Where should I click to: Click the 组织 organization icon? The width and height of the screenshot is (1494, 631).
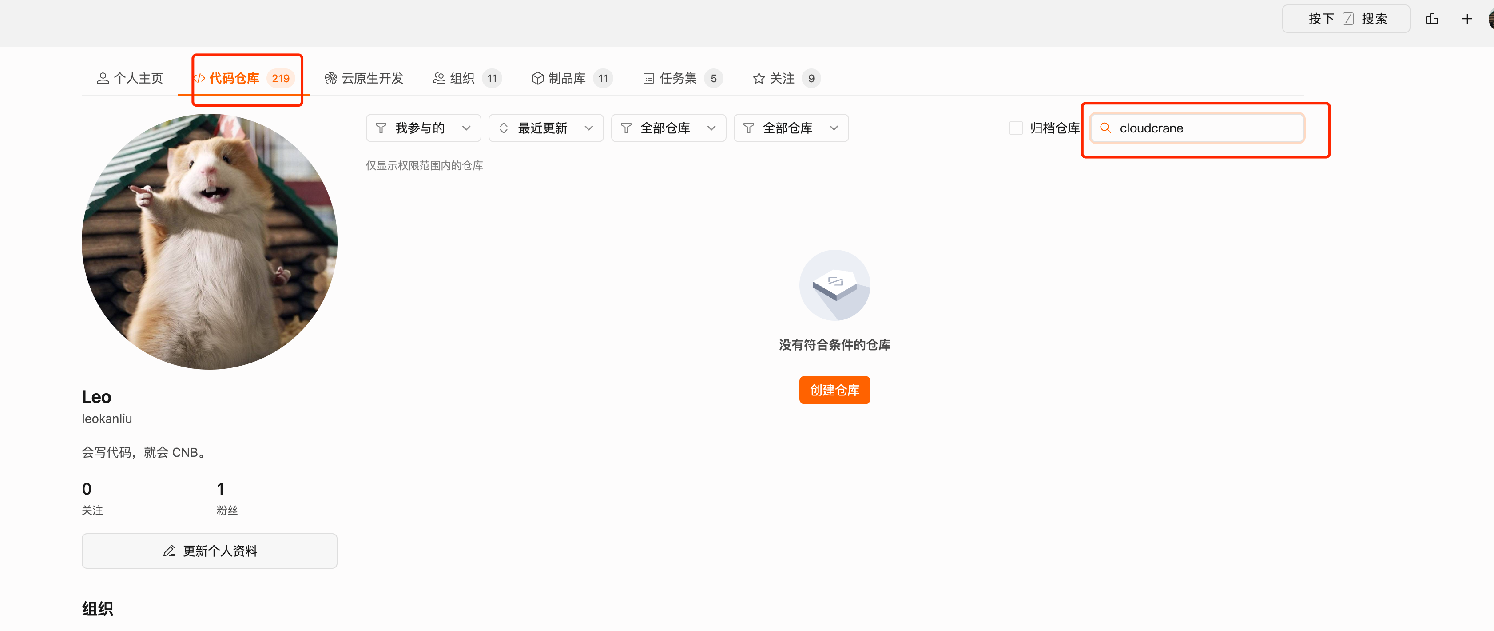pyautogui.click(x=438, y=78)
